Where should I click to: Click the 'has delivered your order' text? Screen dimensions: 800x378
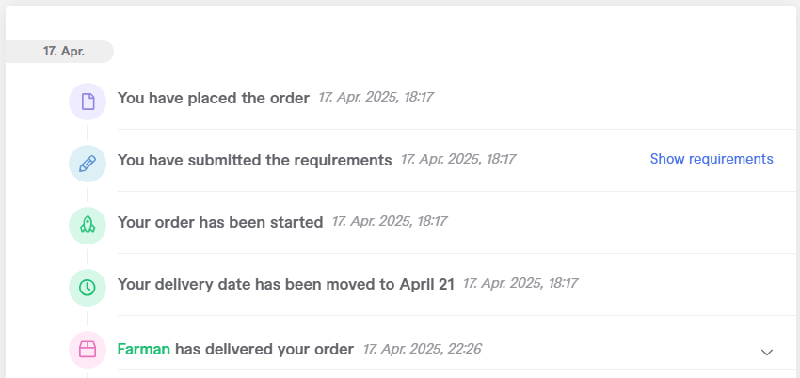tap(264, 350)
